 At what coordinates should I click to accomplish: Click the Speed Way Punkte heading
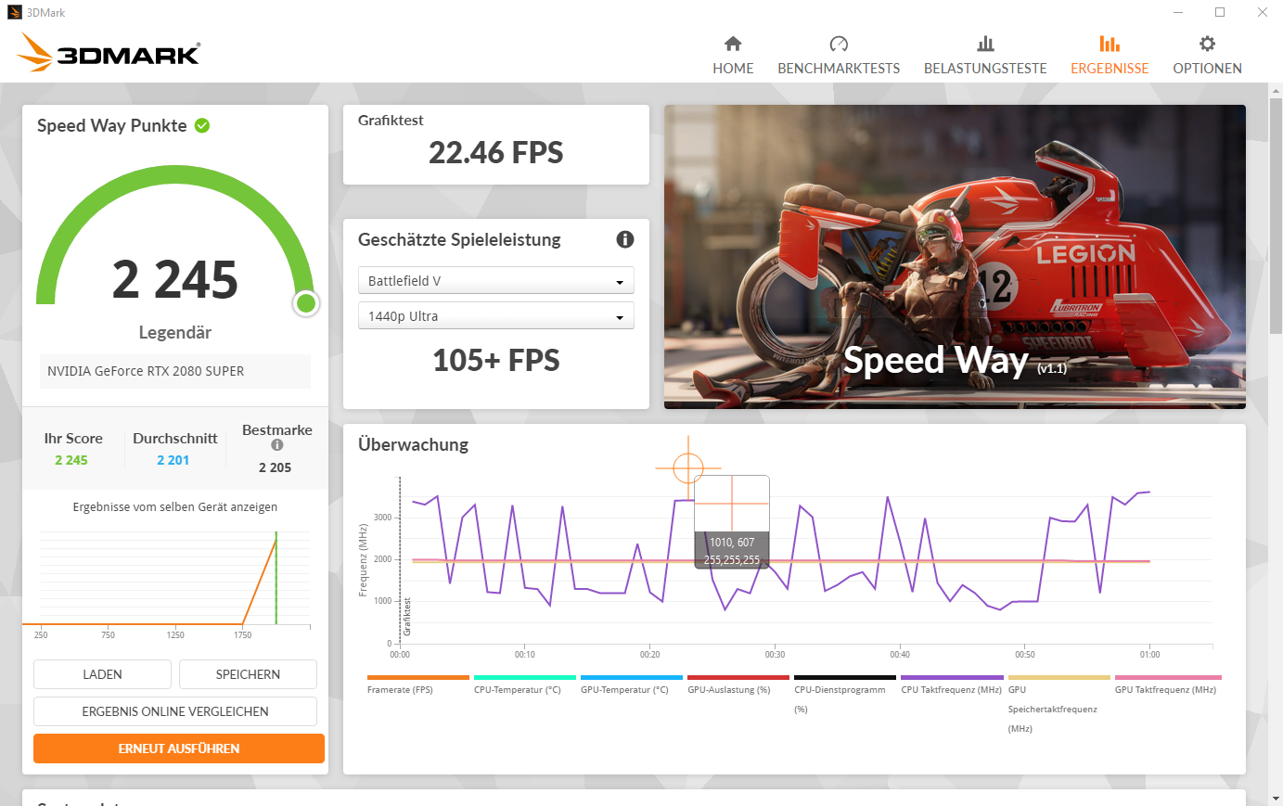tap(112, 125)
